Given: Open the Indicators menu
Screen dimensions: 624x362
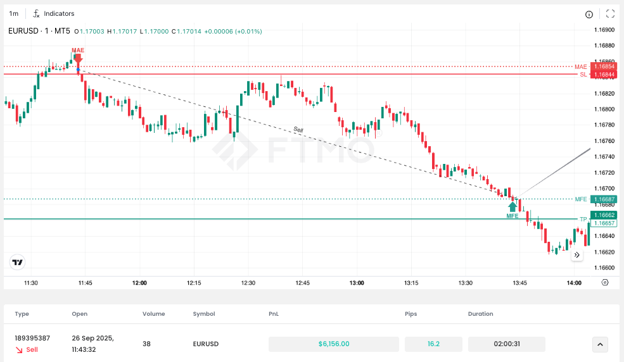Looking at the screenshot, I should pyautogui.click(x=54, y=13).
